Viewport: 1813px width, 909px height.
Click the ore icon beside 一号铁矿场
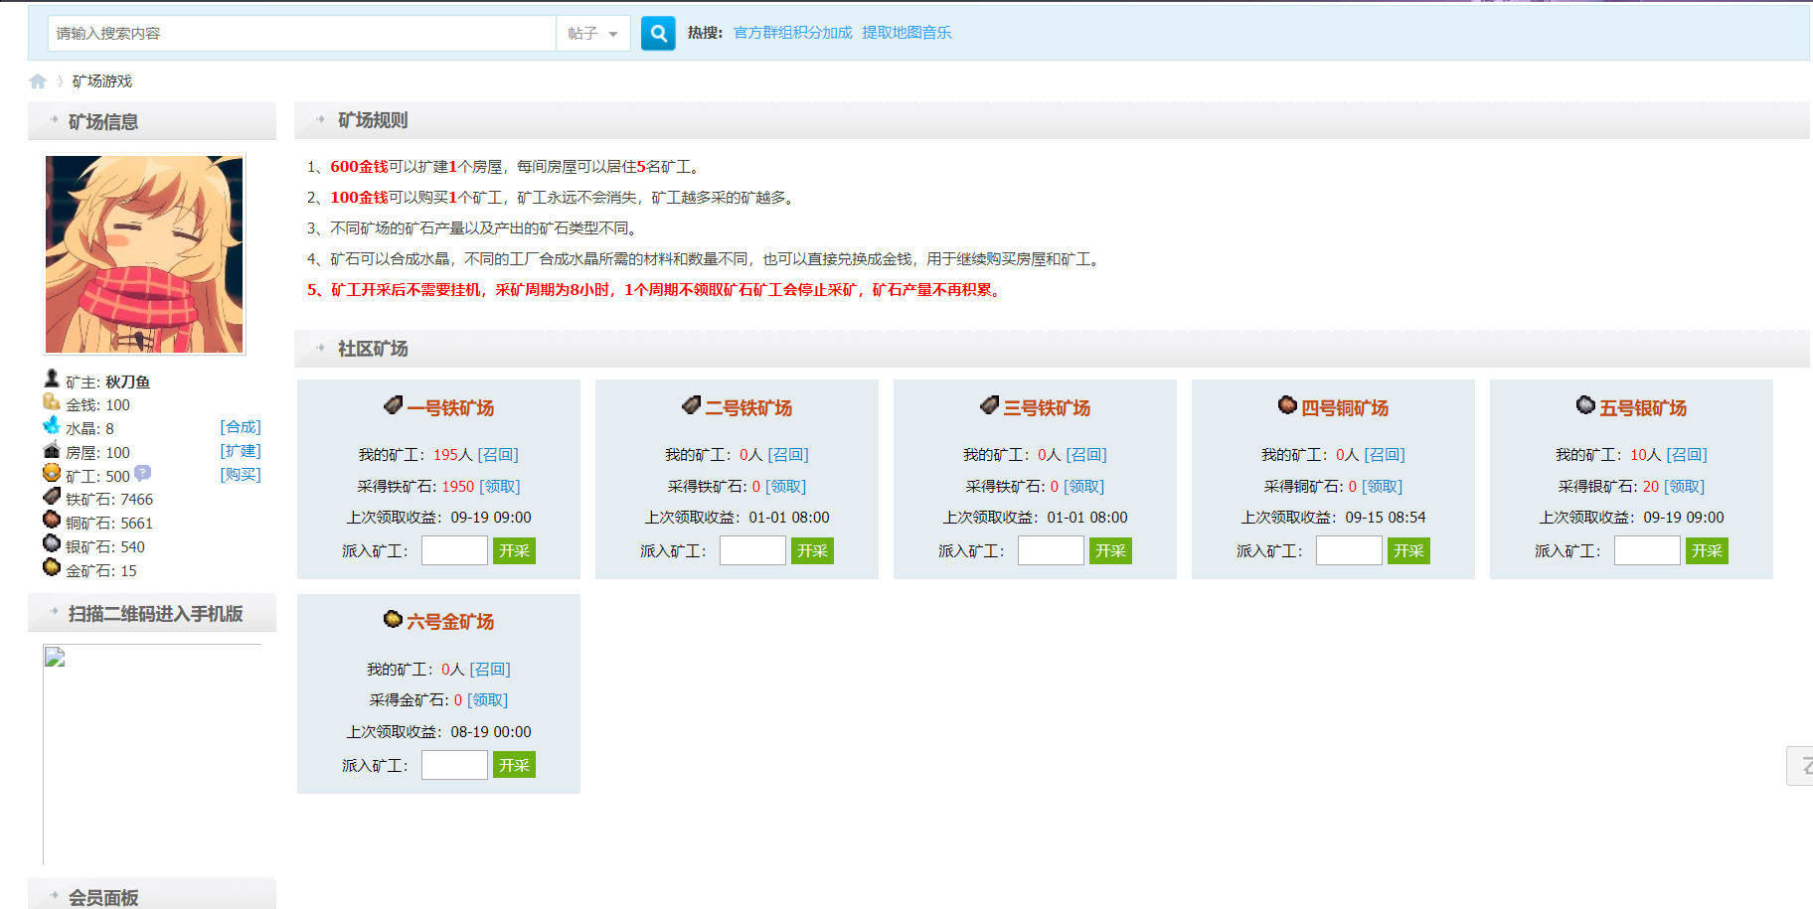click(393, 405)
